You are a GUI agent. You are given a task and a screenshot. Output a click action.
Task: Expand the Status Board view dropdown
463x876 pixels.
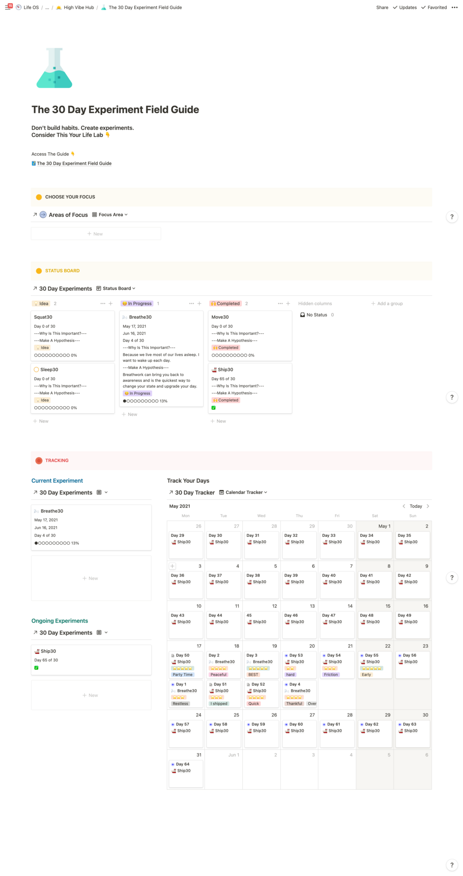116,288
